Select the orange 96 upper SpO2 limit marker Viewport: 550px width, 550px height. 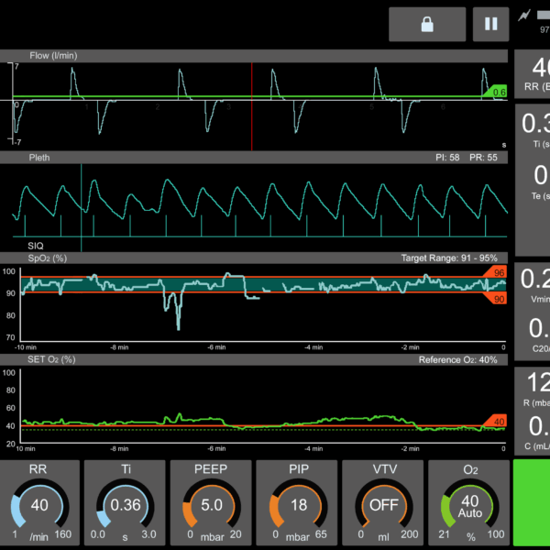pyautogui.click(x=496, y=273)
